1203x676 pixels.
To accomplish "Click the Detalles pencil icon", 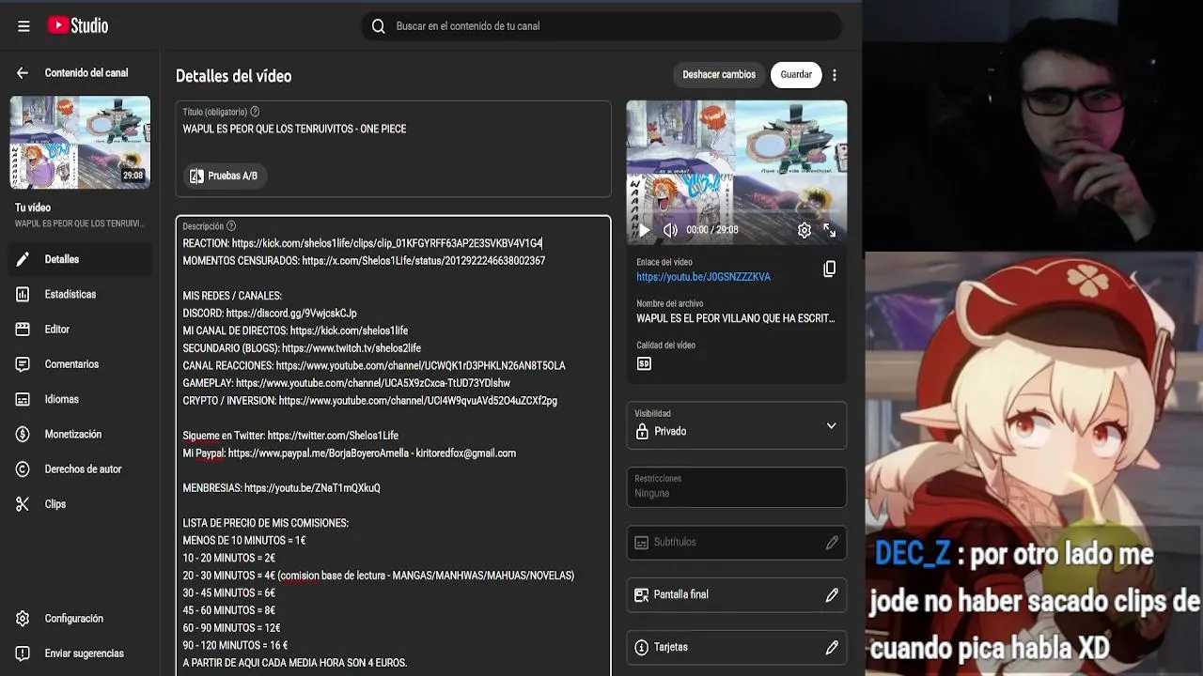I will click(23, 259).
